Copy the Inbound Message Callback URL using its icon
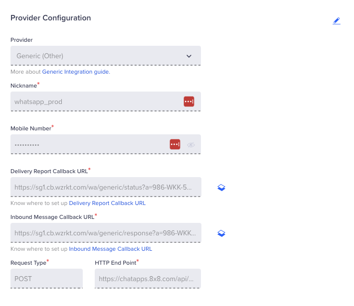The height and width of the screenshot is (306, 354). click(x=222, y=233)
